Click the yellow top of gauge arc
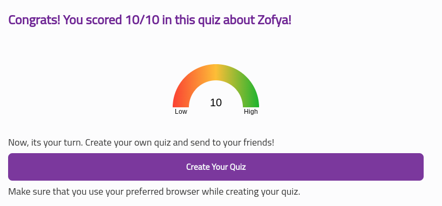Screen dimensions: 442x206 point(216,72)
